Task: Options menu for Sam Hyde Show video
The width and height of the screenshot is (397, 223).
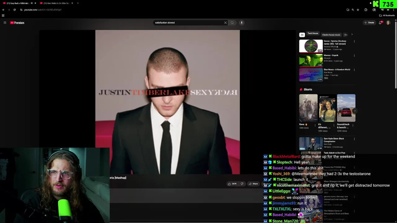Action: 354,139
